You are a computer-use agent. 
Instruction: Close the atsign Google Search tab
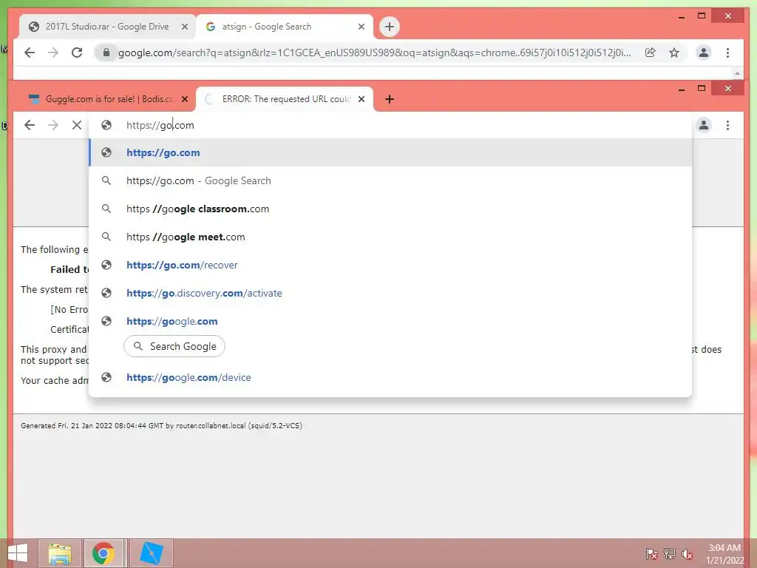(361, 27)
